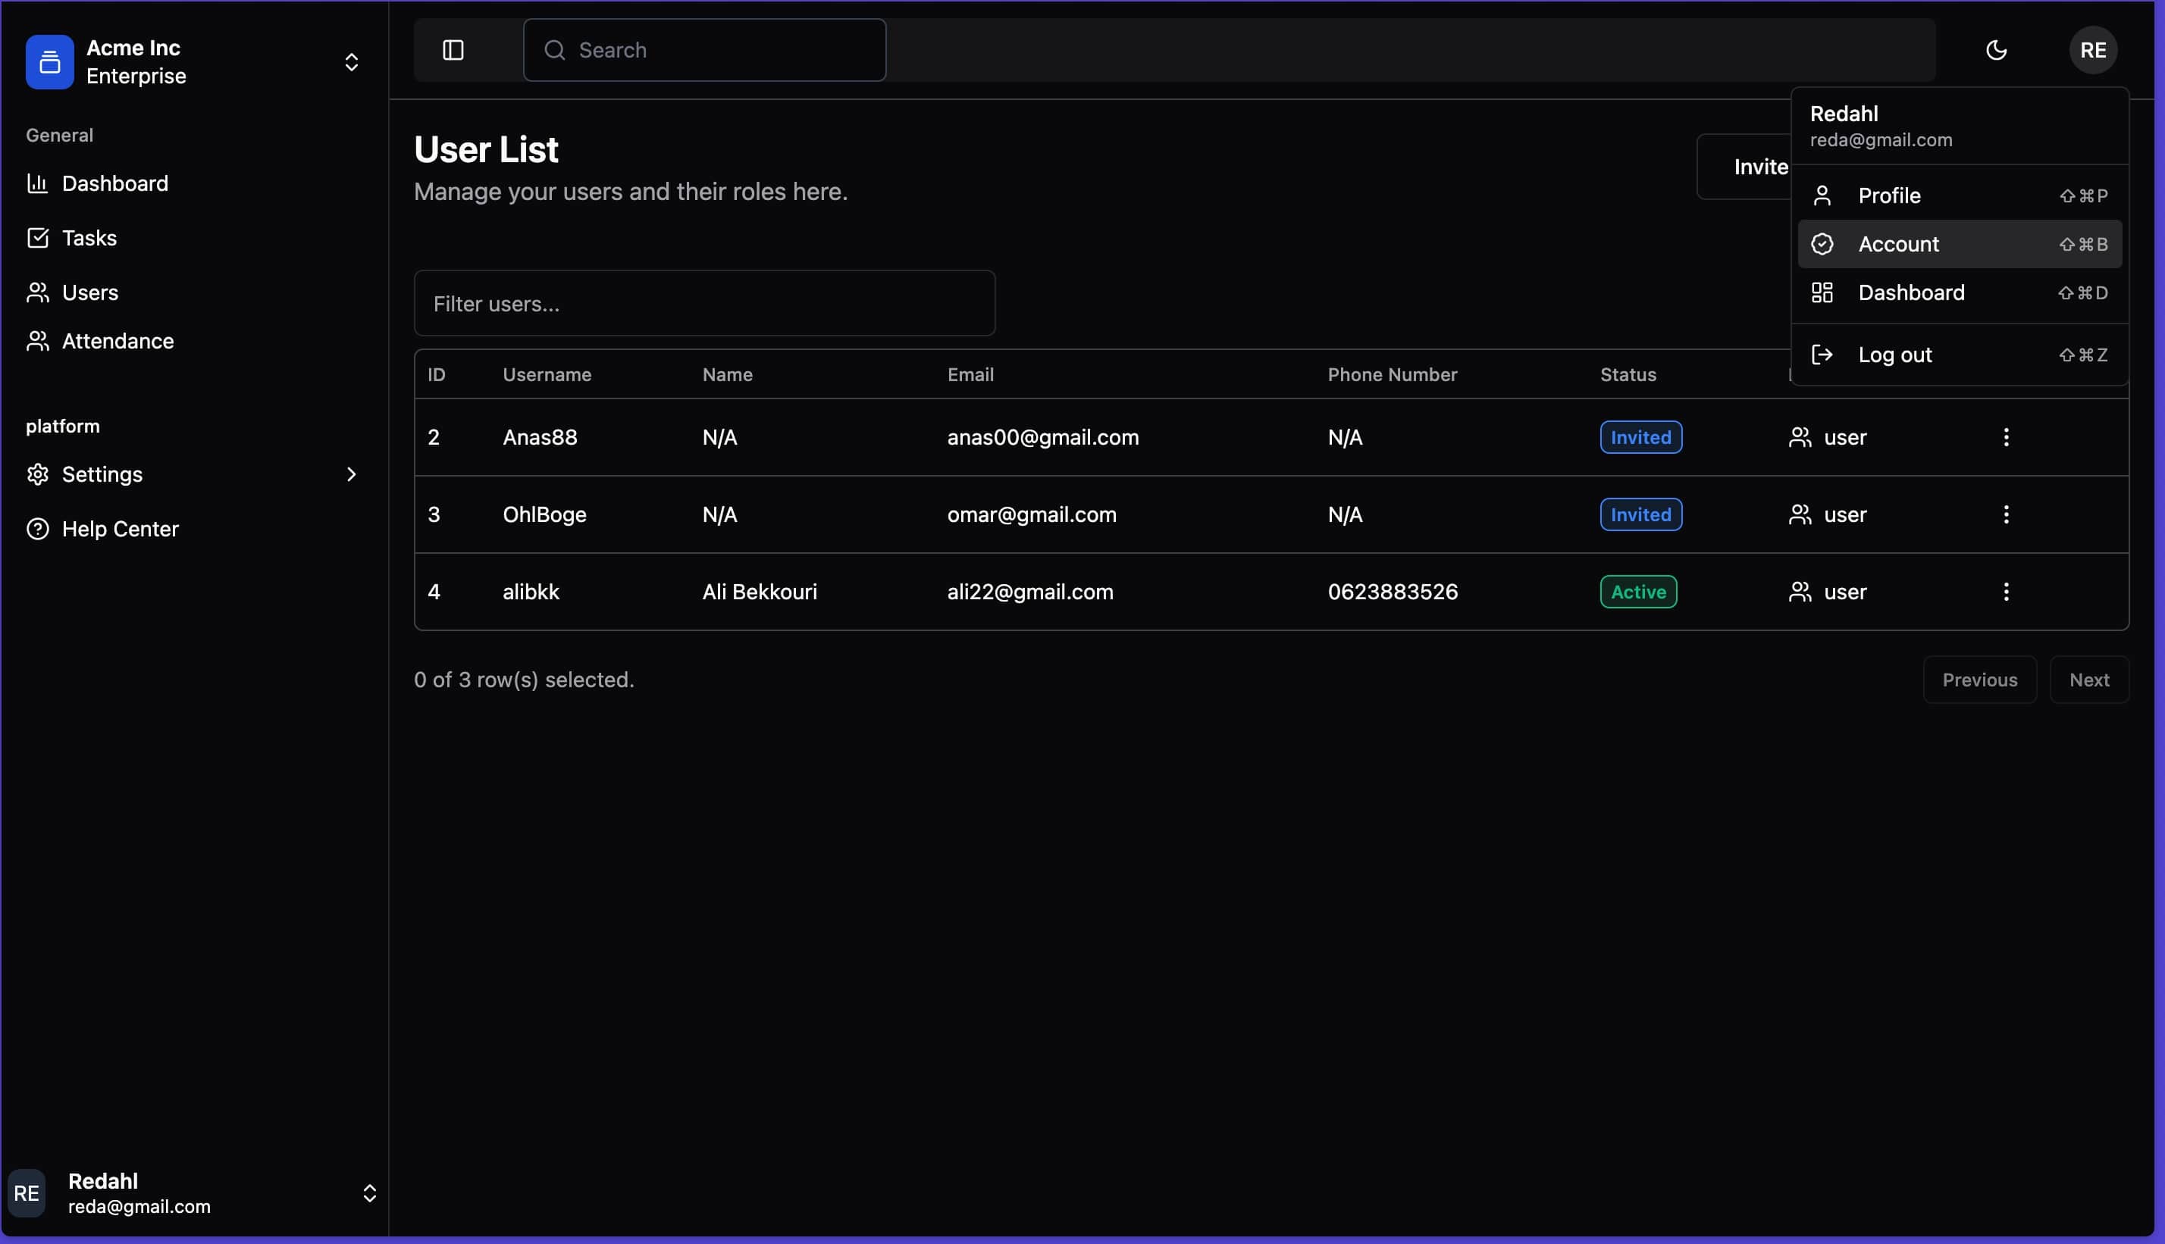Click the Tasks checkbox icon in sidebar
The width and height of the screenshot is (2165, 1244).
[38, 238]
